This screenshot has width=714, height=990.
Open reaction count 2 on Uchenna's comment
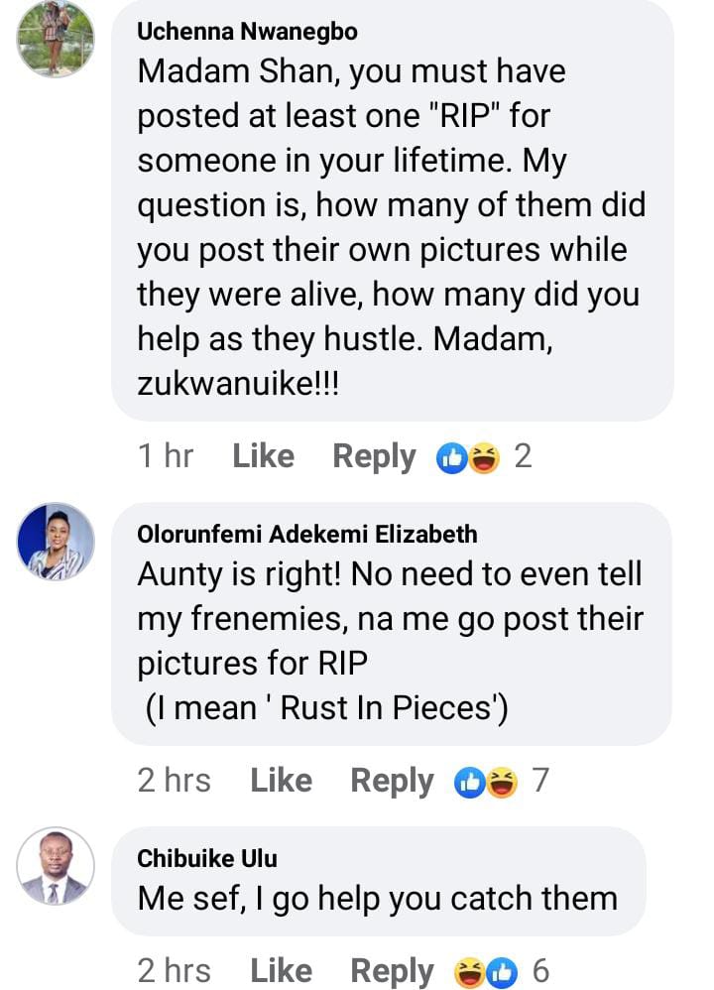click(x=523, y=456)
